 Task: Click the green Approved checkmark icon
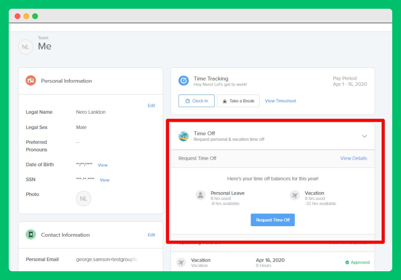[347, 262]
